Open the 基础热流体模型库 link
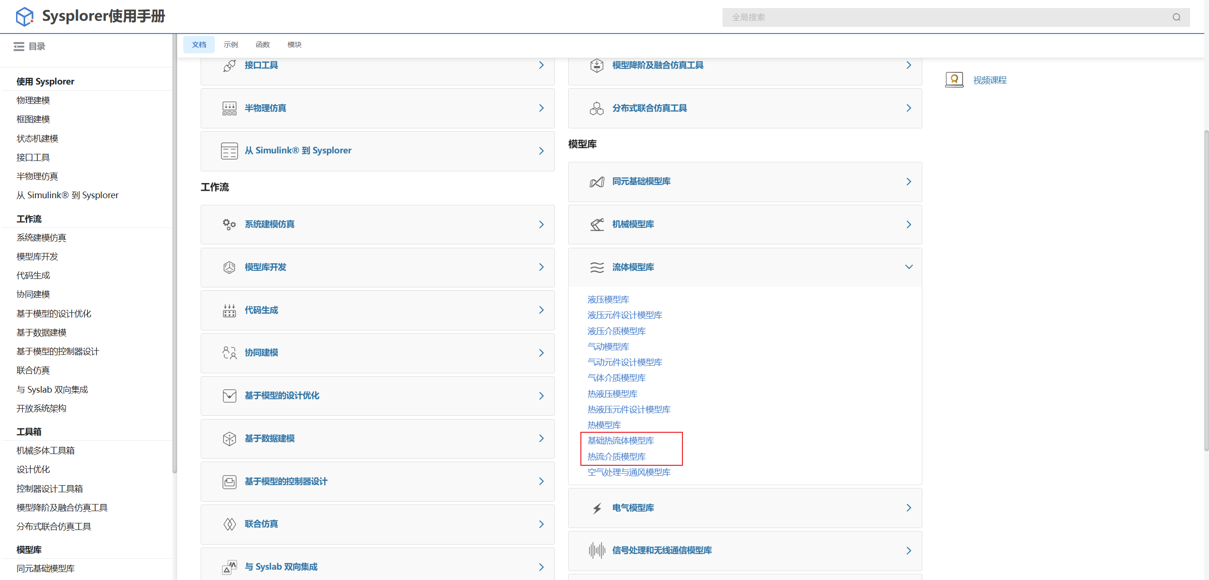 click(621, 441)
